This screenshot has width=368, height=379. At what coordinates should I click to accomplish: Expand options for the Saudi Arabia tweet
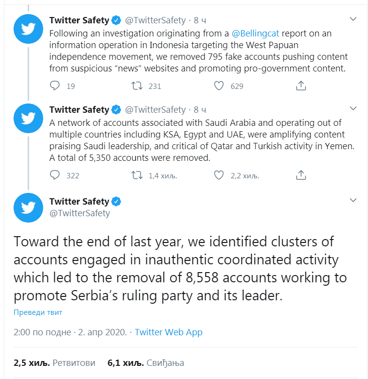pos(353,108)
